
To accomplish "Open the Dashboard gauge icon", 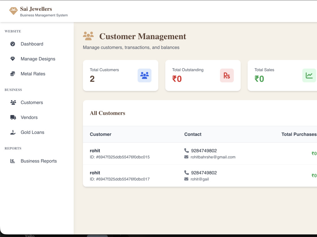I will [13, 44].
